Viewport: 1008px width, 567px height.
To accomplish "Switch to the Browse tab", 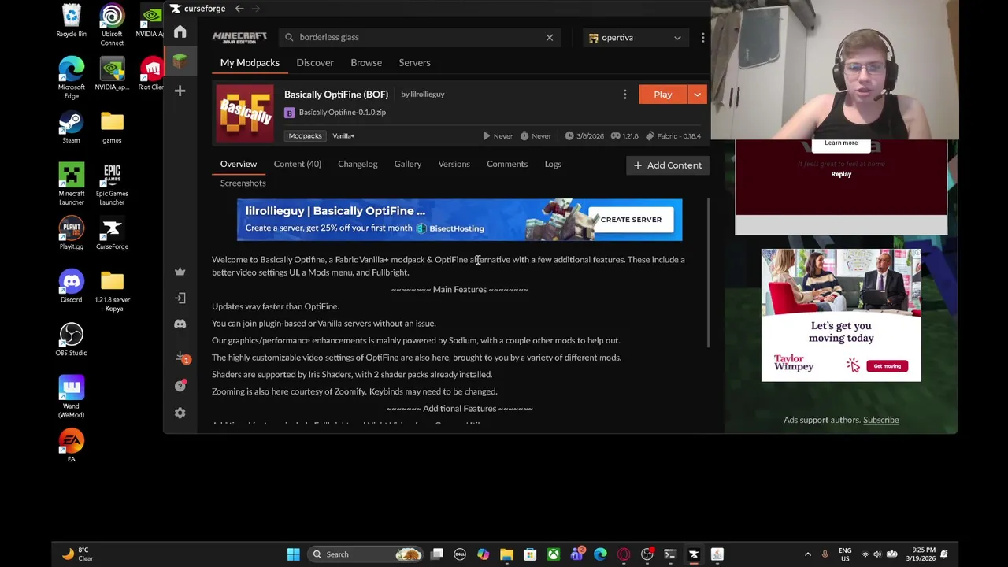I will tap(366, 62).
